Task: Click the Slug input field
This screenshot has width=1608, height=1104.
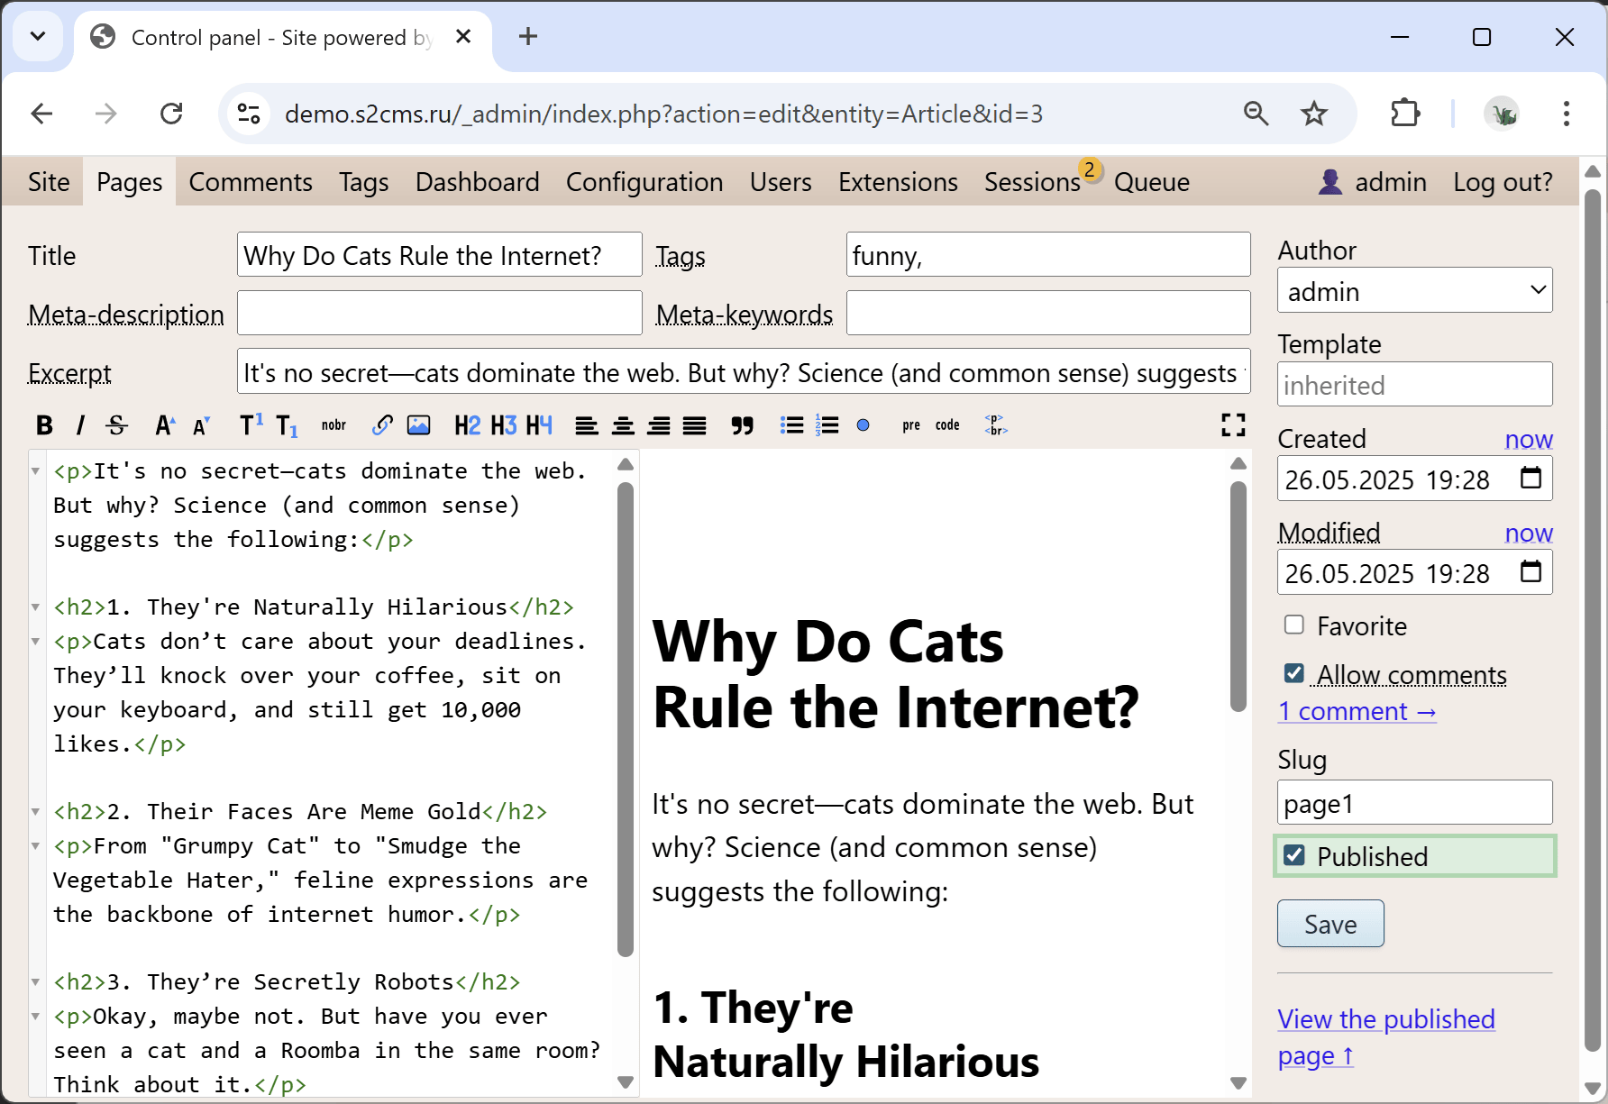Action: click(x=1414, y=802)
